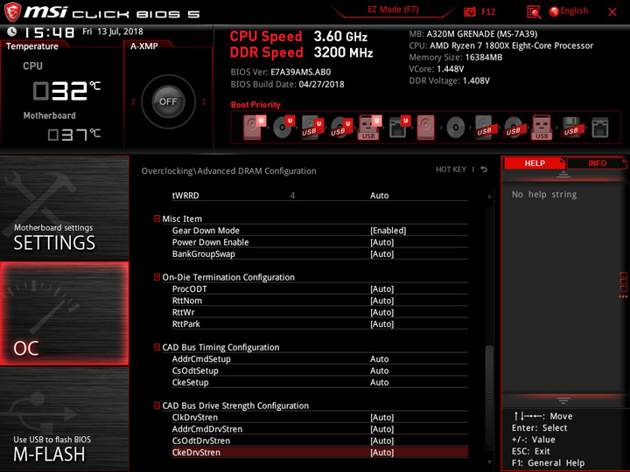630x472 pixels.
Task: Open language selection via globe English
Action: pyautogui.click(x=569, y=11)
